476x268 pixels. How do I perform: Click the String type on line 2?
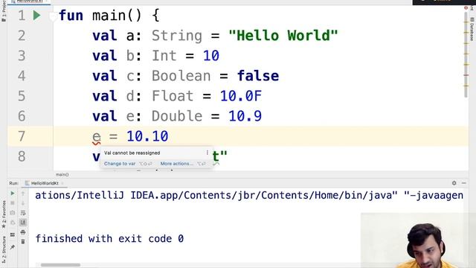177,36
